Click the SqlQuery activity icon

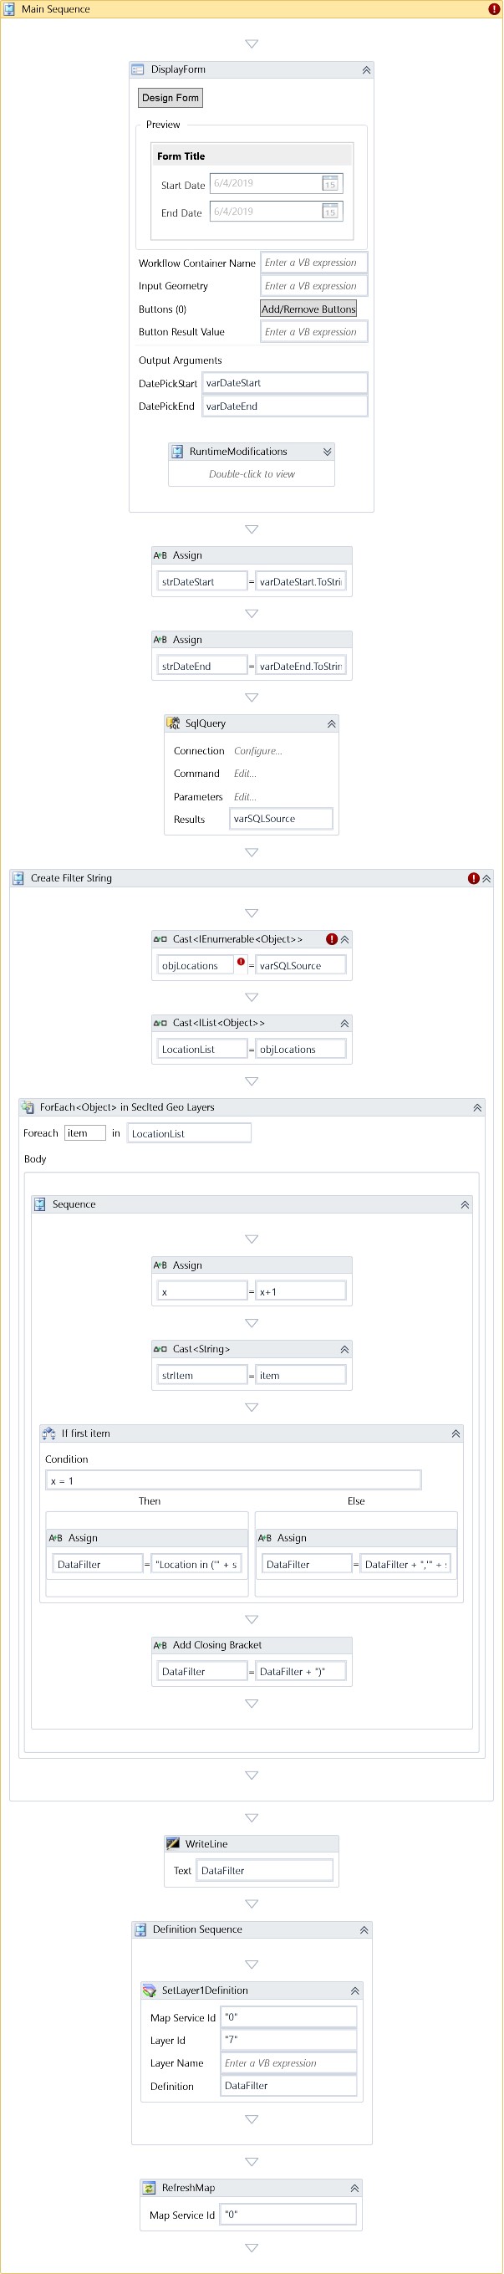[x=173, y=723]
